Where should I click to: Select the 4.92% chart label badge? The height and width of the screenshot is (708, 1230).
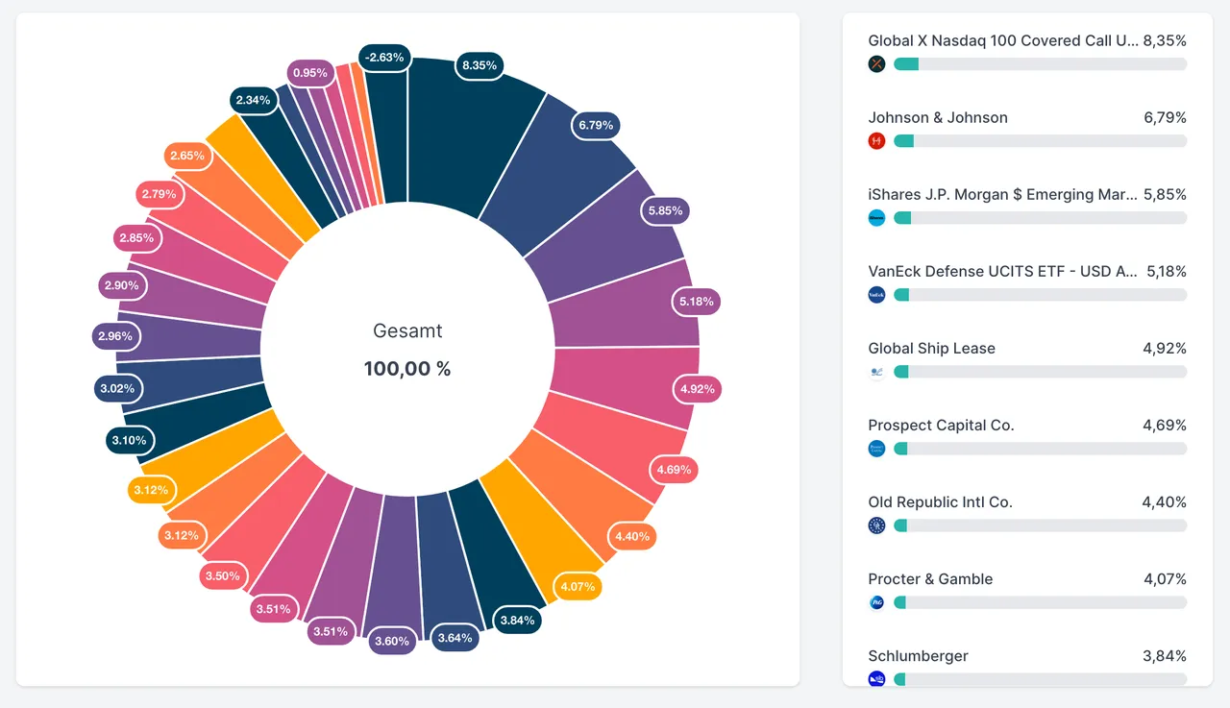[698, 390]
